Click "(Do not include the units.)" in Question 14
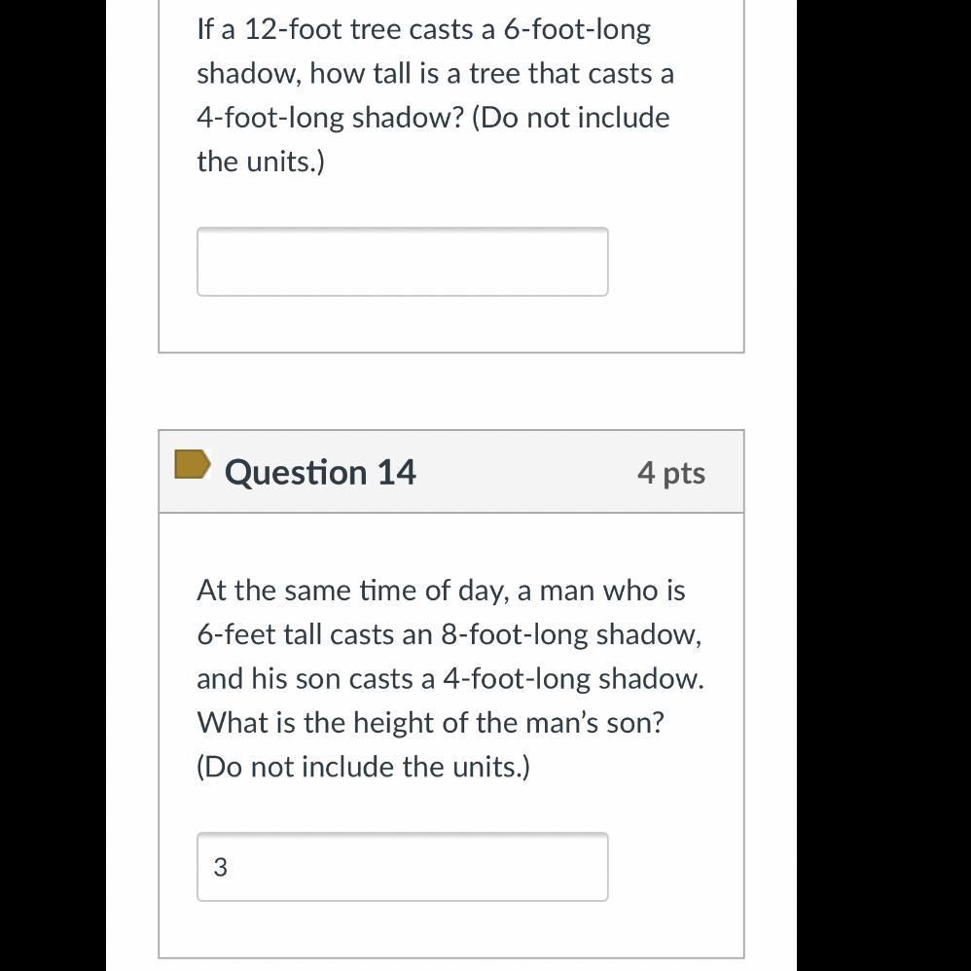 tap(363, 767)
